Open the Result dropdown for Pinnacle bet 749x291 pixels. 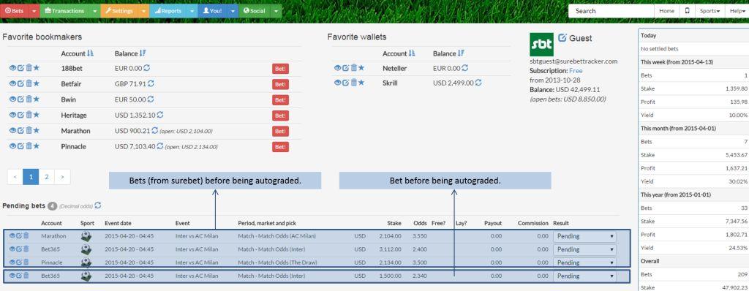click(584, 262)
